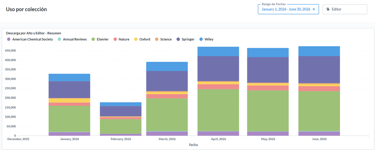Click the January, 2026 axis label
The image size is (375, 150).
(70, 139)
